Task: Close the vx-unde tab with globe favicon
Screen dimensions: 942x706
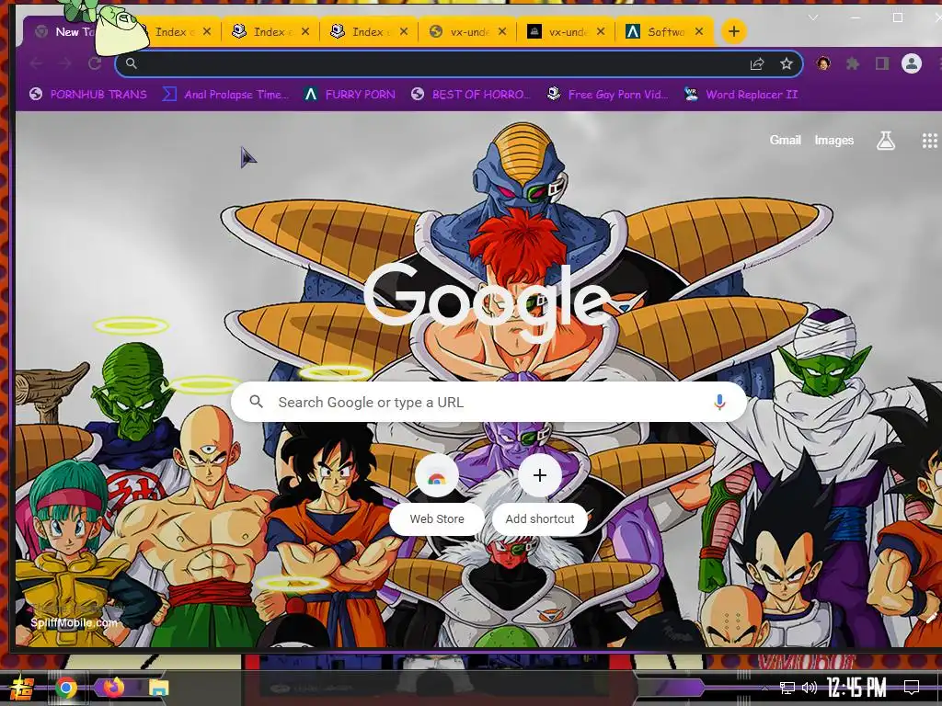Action: click(502, 31)
